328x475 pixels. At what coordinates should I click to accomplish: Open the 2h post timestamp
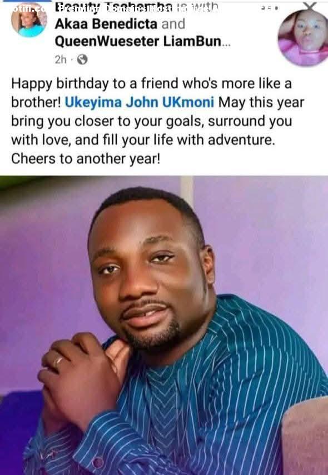[x=61, y=59]
